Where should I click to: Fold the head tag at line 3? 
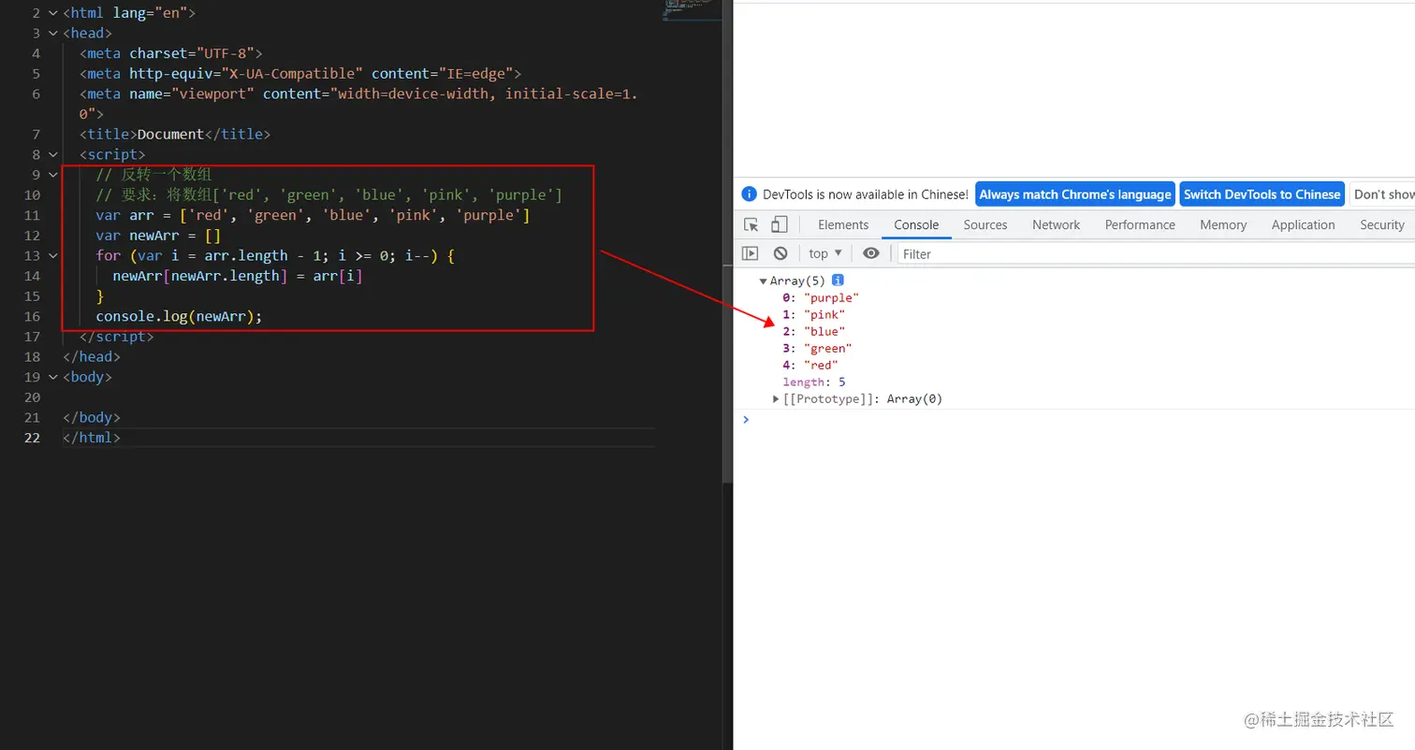(x=52, y=34)
